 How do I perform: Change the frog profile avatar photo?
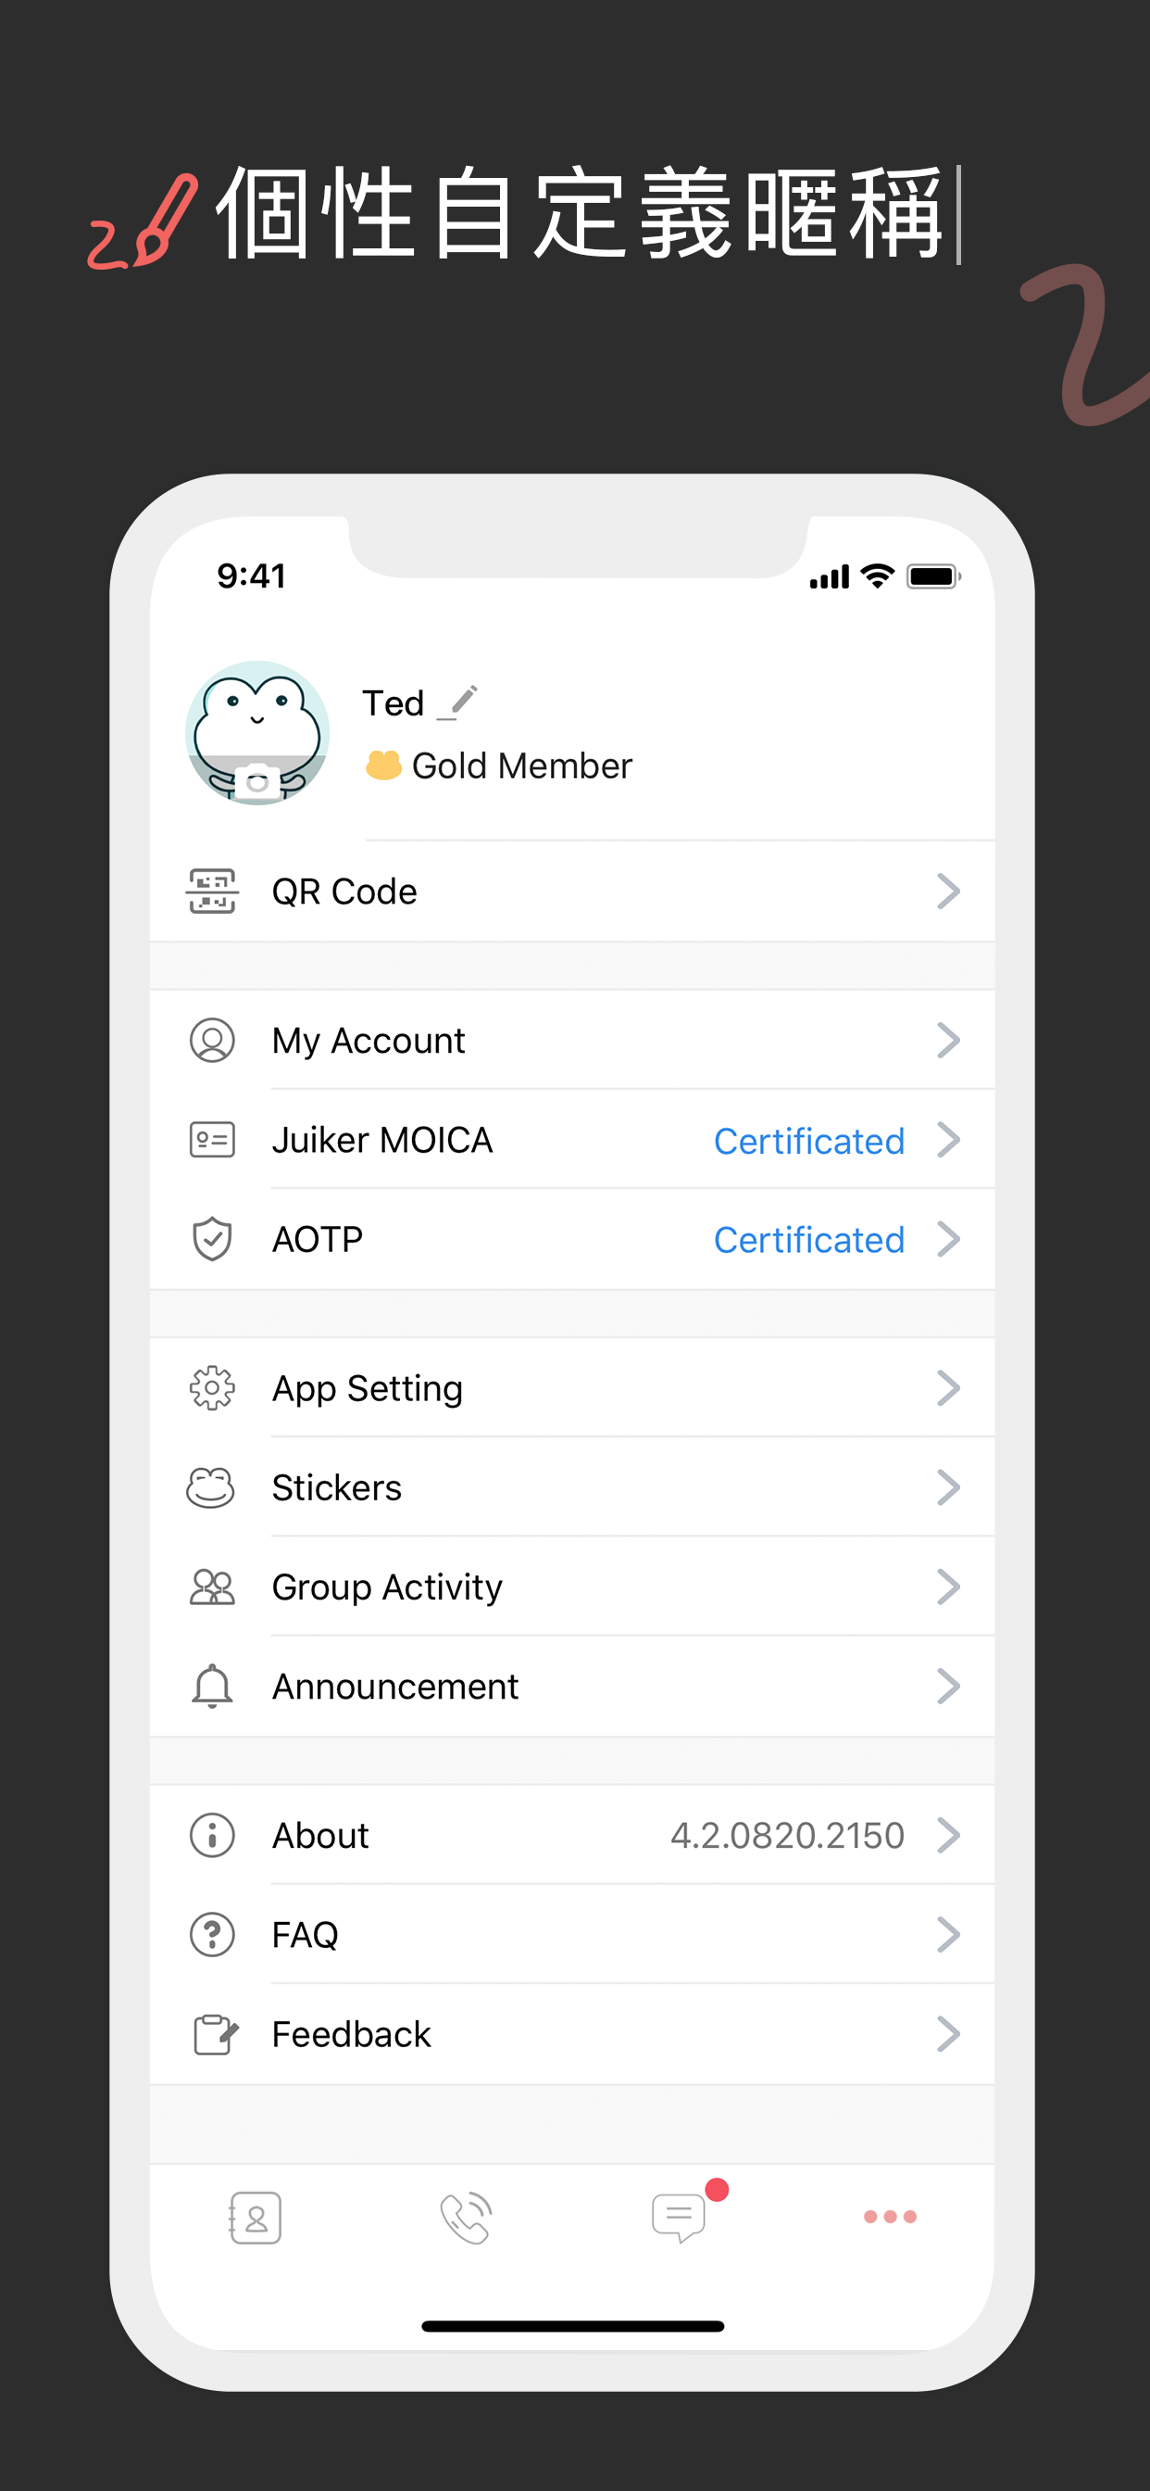[257, 733]
